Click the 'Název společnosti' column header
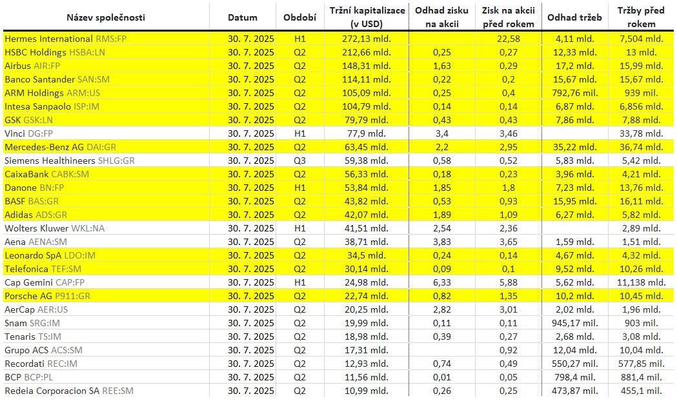The height and width of the screenshot is (401, 677). click(x=106, y=17)
